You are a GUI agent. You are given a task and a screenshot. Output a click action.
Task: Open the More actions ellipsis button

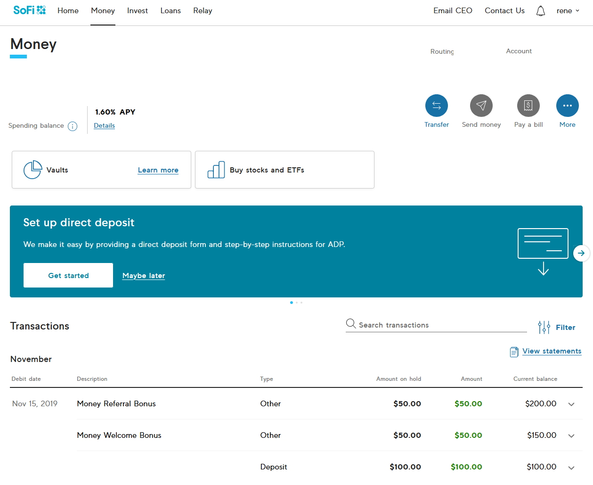pyautogui.click(x=567, y=106)
